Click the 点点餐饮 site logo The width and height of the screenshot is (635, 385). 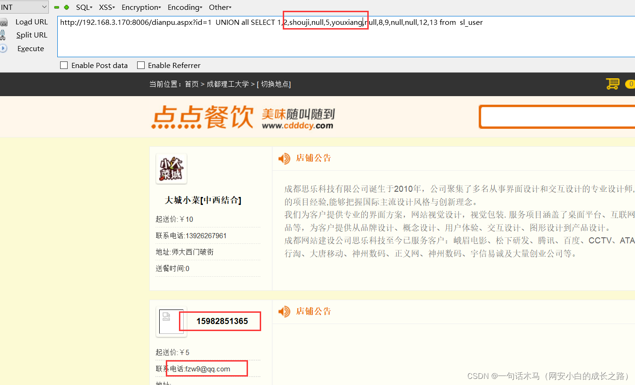pyautogui.click(x=202, y=117)
